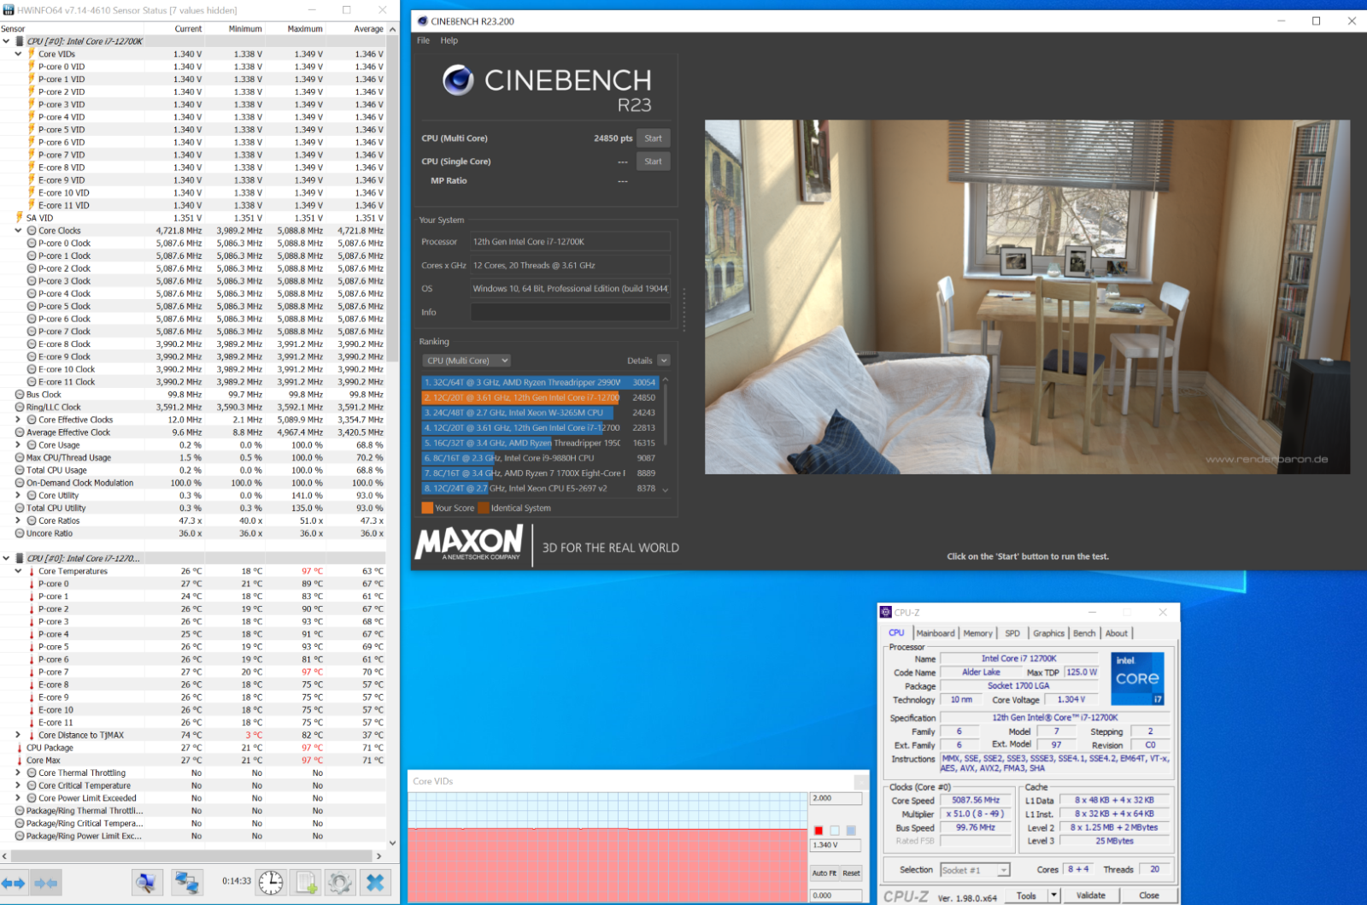Click the HWiNFO horizontal scrollbar right arrow
This screenshot has width=1367, height=905.
379,855
